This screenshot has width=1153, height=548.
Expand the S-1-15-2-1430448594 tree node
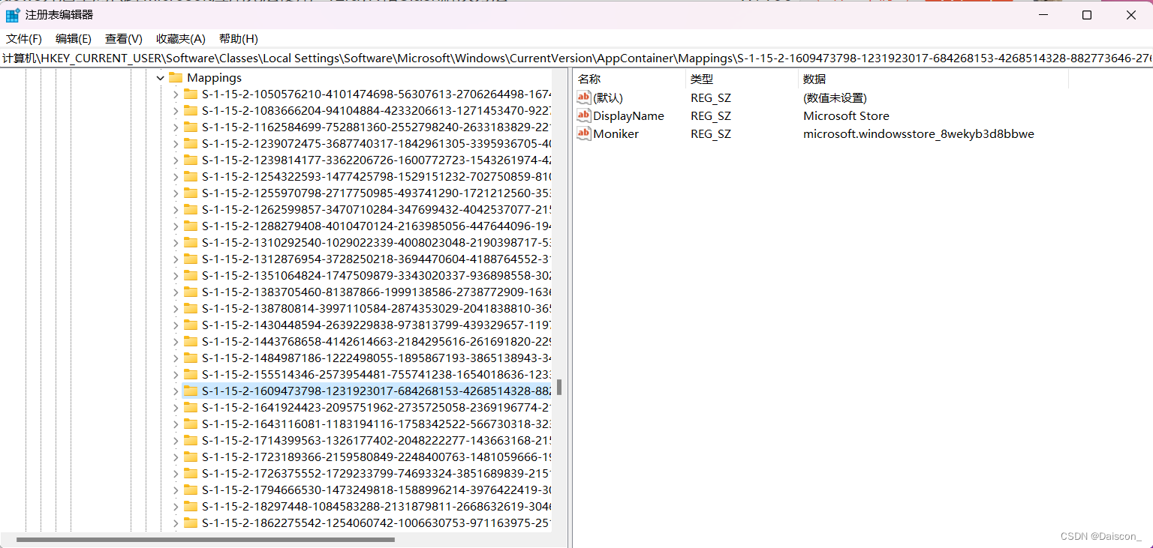174,325
